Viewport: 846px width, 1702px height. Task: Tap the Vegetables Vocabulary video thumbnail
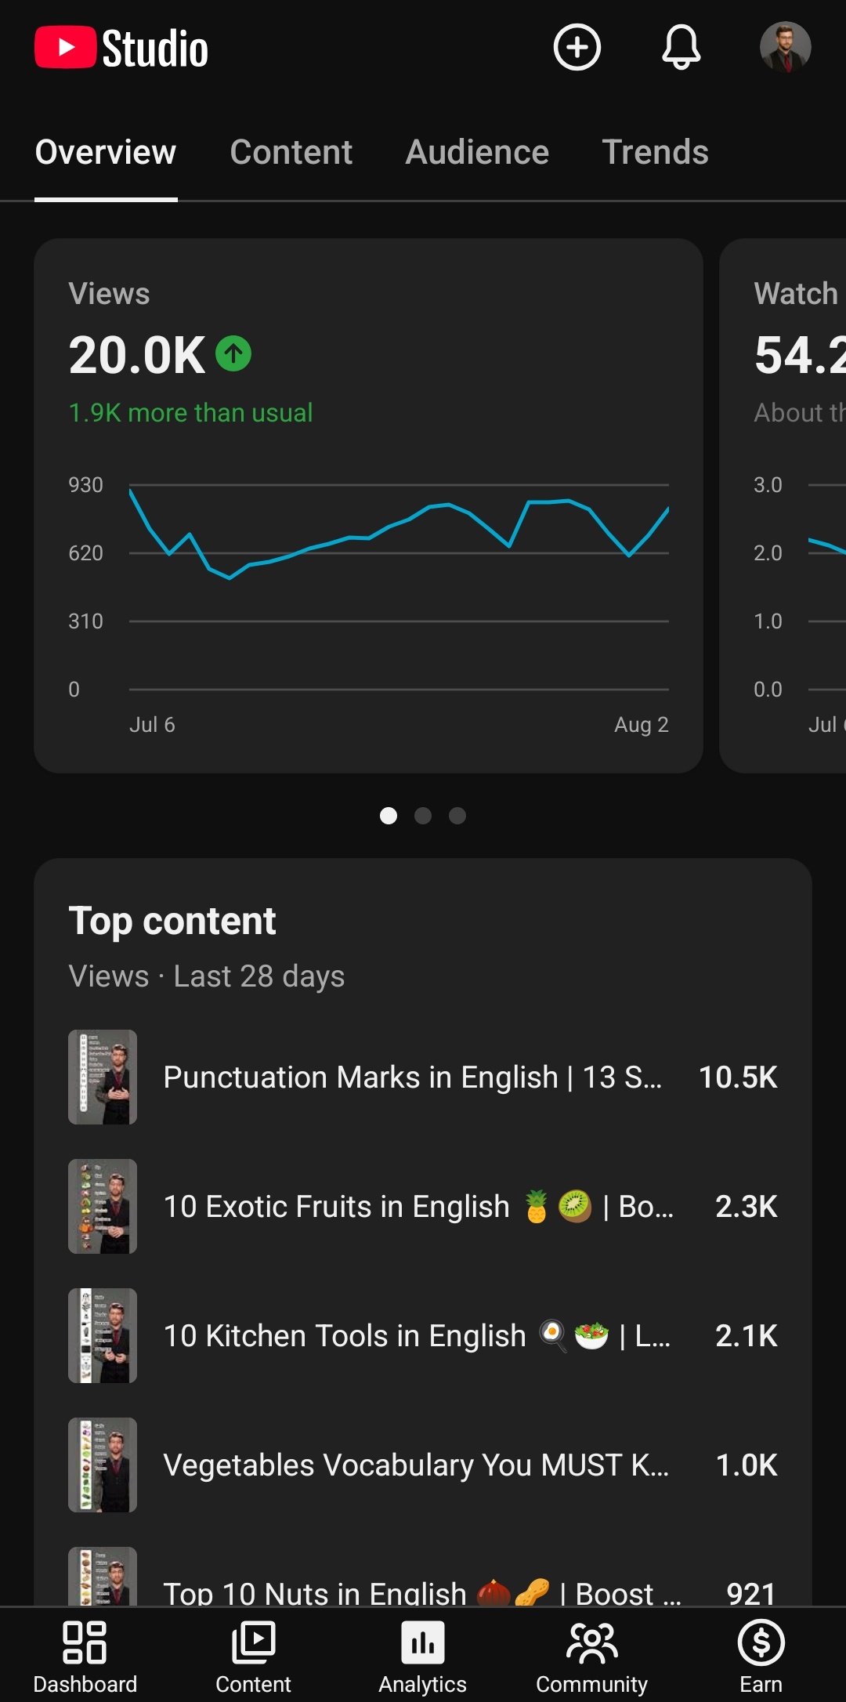pyautogui.click(x=103, y=1465)
